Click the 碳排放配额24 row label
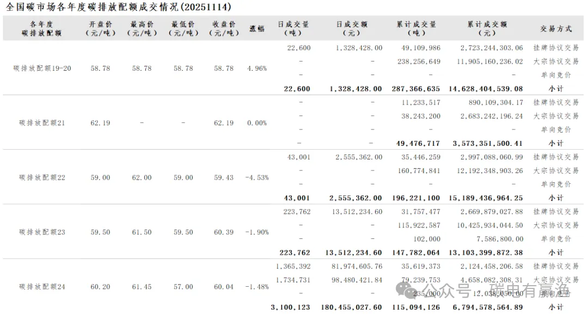The width and height of the screenshot is (588, 314). point(42,286)
